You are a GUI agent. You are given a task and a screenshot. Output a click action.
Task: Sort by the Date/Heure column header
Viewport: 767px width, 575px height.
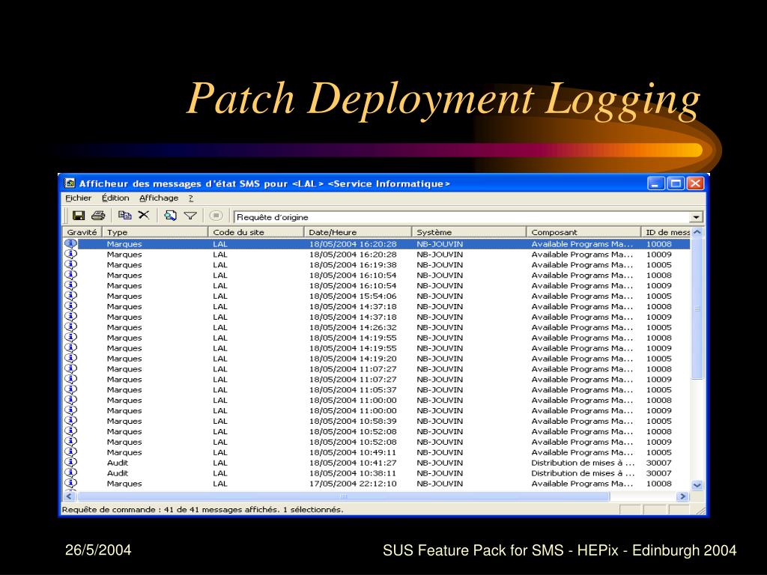(x=358, y=232)
